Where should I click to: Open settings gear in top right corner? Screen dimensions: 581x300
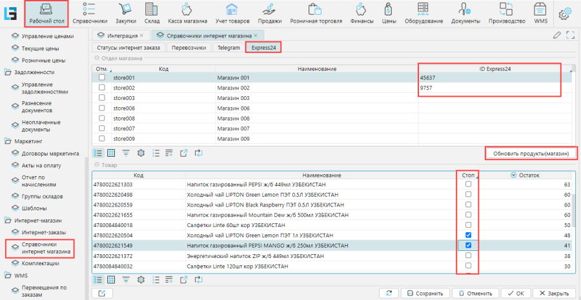click(x=566, y=13)
